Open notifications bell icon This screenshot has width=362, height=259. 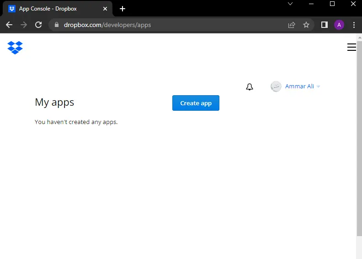[250, 87]
